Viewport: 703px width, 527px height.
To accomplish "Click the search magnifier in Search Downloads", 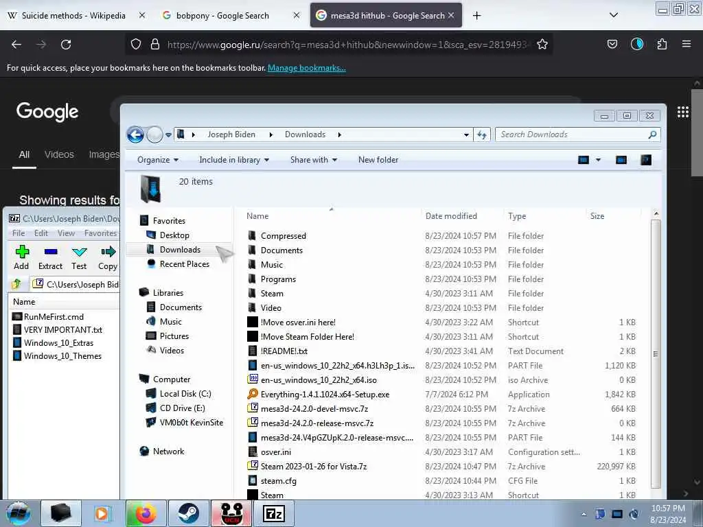I will (652, 134).
